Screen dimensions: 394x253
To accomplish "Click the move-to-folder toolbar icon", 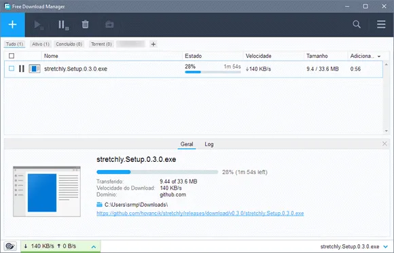I will pos(109,24).
